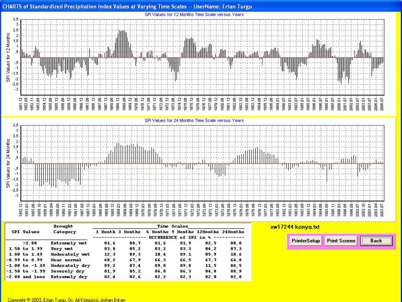This screenshot has height=302, width=402.
Task: Click Extremely dry 1 Month value 02,4
Action: (x=110, y=277)
